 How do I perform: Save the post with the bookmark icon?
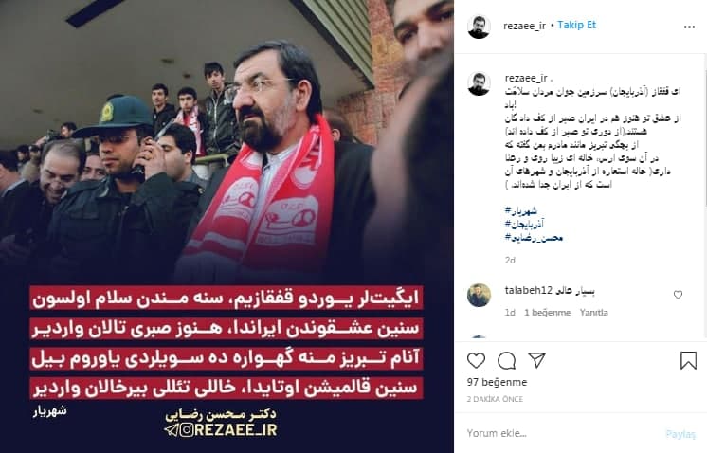click(x=688, y=360)
